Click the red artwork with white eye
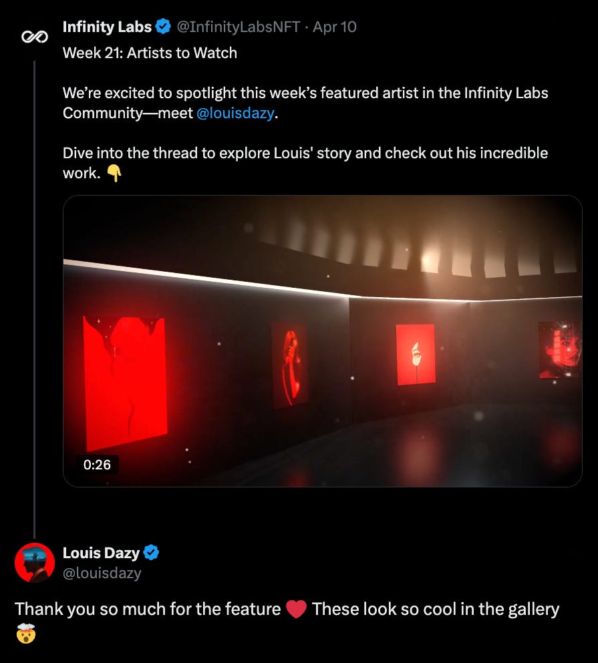Image resolution: width=598 pixels, height=663 pixels. click(416, 355)
